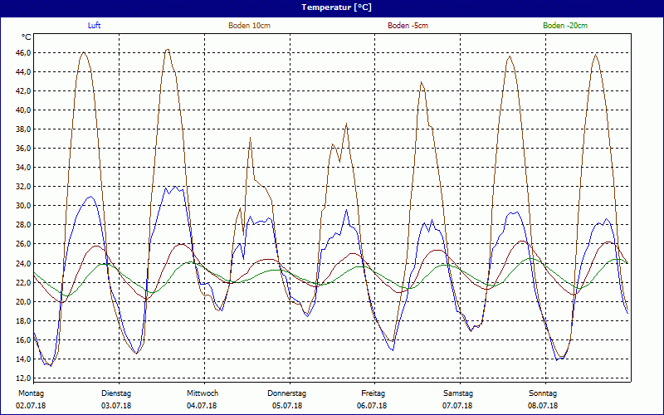Screen dimensions: 664x415
Task: Click the Luft legend label
Action: pos(95,26)
